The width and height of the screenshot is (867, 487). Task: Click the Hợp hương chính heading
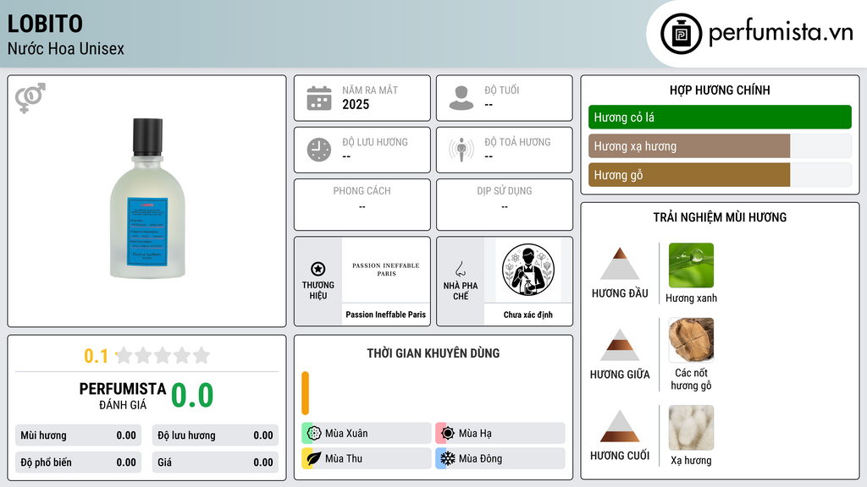point(720,90)
